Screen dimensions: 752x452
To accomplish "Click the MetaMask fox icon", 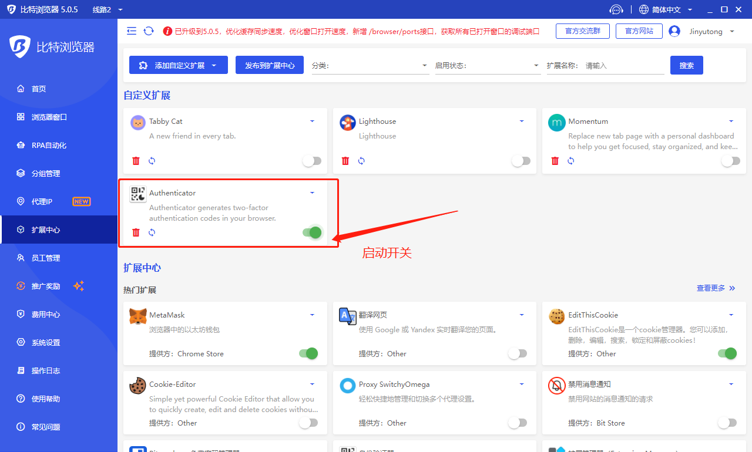I will 138,316.
